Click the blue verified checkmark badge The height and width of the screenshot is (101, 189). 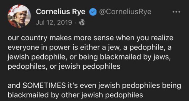point(93,12)
